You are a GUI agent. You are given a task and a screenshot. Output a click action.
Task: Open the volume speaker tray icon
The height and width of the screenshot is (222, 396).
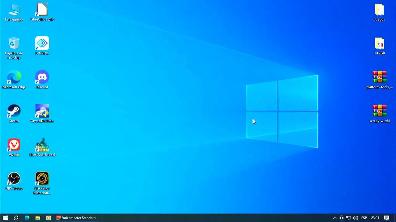click(355, 218)
